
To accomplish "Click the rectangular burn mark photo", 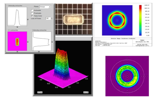I will (x=74, y=19).
